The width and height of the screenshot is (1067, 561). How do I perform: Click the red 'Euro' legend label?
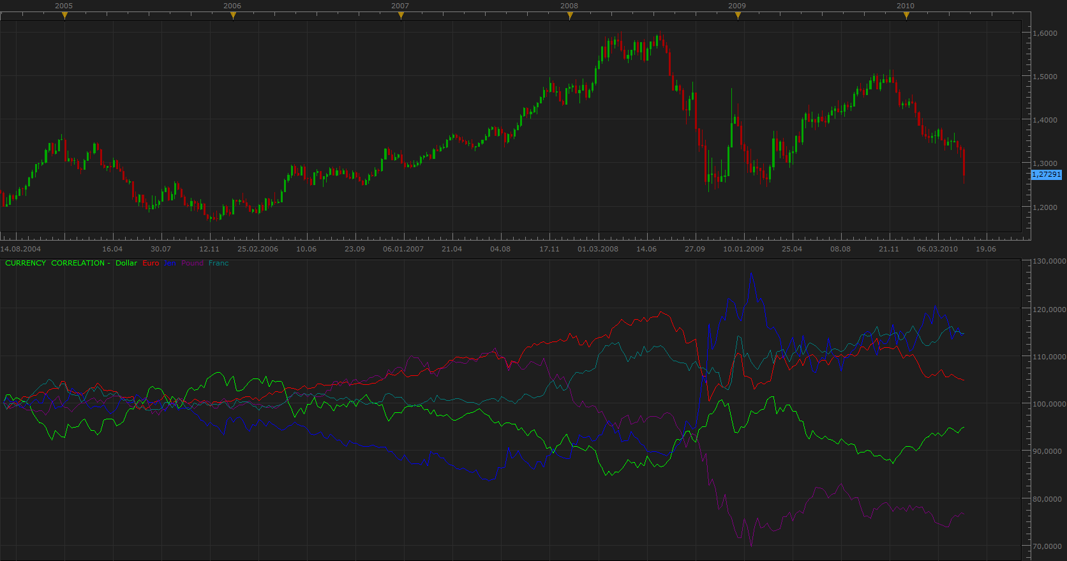(x=151, y=263)
